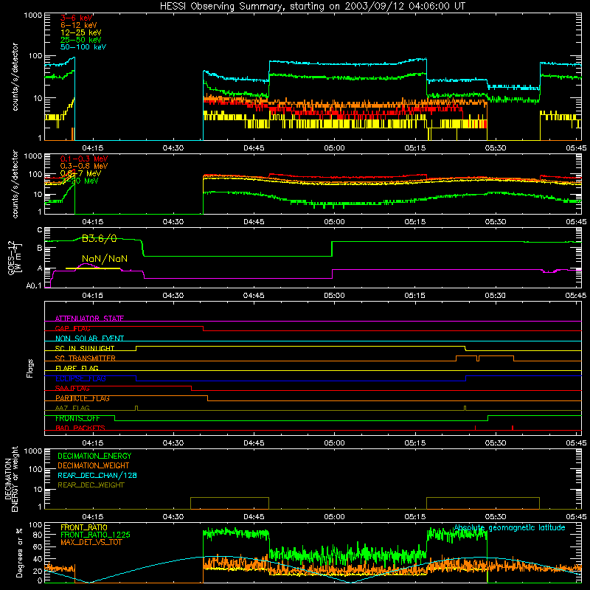Select the 6-12 keV legend label

tap(79, 25)
